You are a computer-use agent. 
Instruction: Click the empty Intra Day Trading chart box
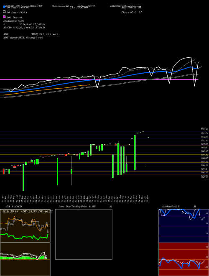pyautogui.click(x=84, y=234)
